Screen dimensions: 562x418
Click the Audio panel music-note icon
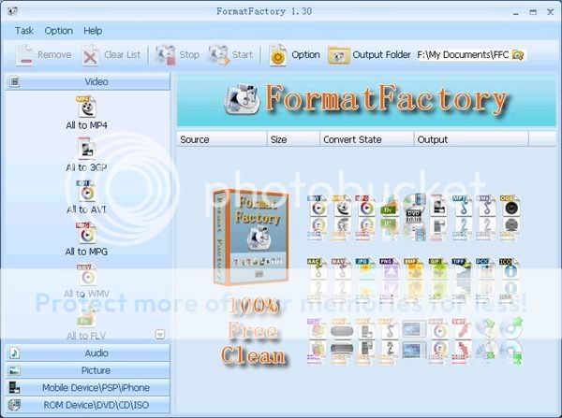point(14,353)
